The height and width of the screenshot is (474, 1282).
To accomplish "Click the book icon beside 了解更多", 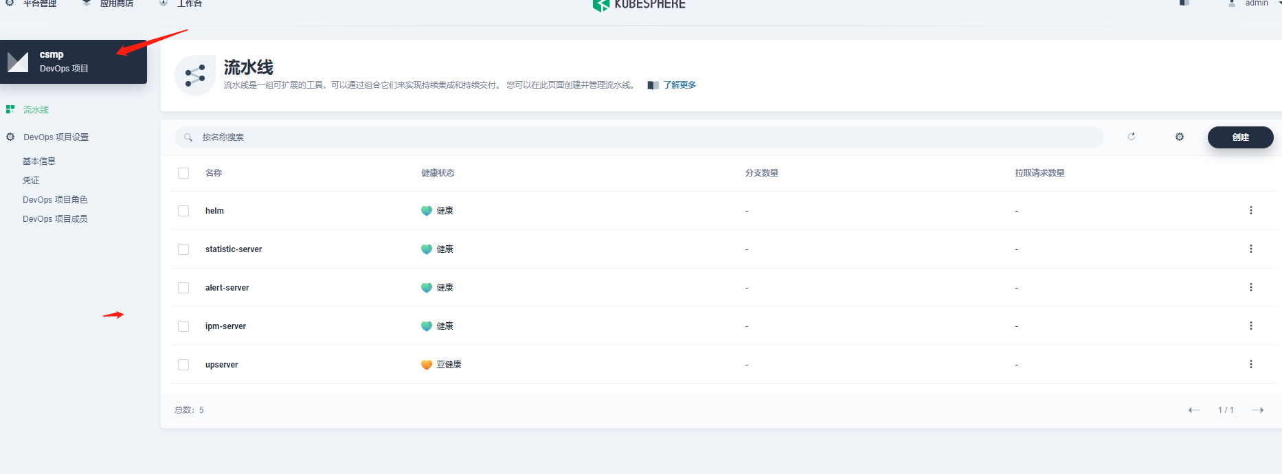I will coord(653,85).
